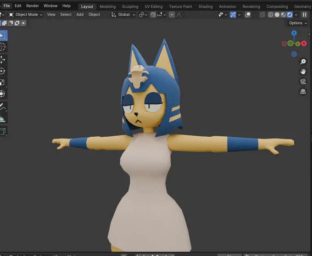This screenshot has height=256, width=312.
Task: Switch to the Shading workspace tab
Action: click(x=206, y=6)
